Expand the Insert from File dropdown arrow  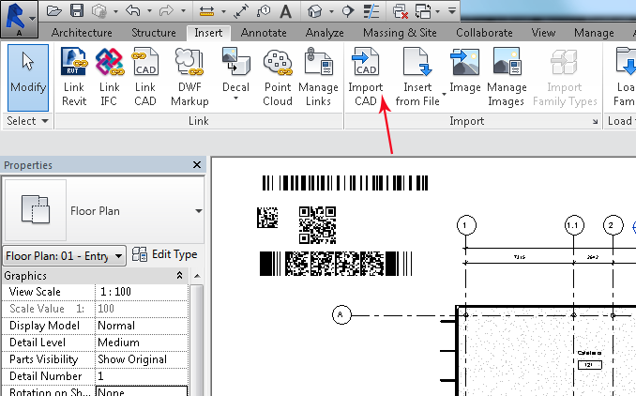tap(444, 95)
